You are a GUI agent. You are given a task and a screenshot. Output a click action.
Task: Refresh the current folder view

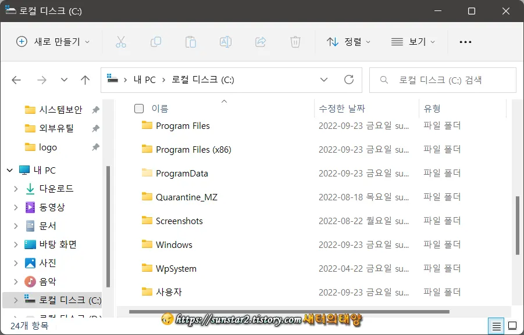(x=349, y=80)
